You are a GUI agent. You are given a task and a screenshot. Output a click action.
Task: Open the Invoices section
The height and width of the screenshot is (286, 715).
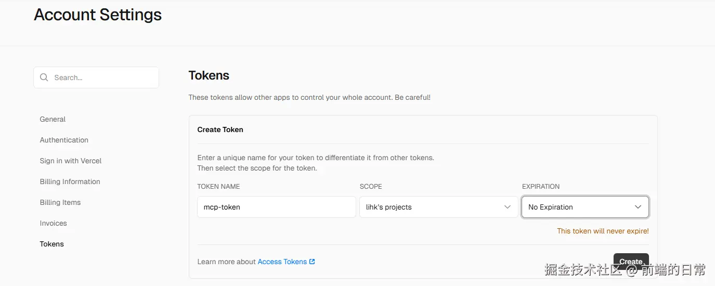(53, 223)
